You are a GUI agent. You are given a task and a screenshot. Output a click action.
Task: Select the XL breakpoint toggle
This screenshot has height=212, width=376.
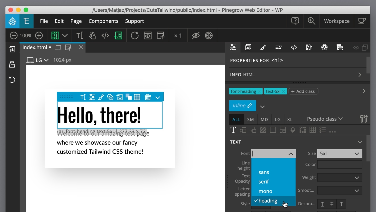tap(290, 120)
